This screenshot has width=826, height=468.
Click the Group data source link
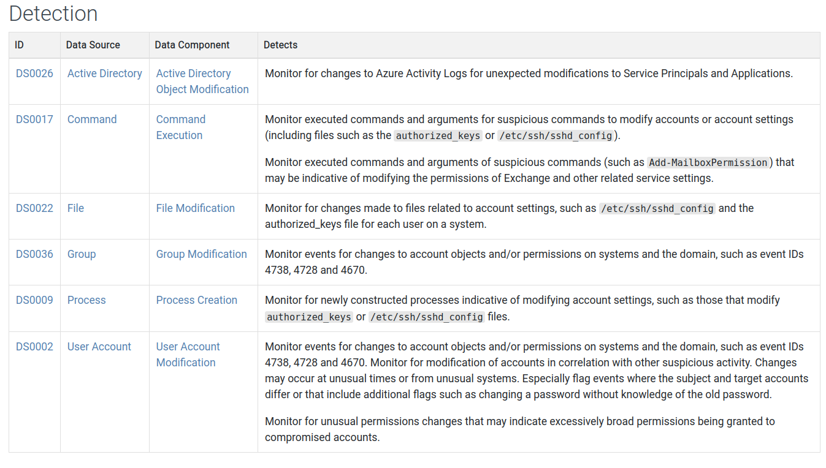[82, 254]
